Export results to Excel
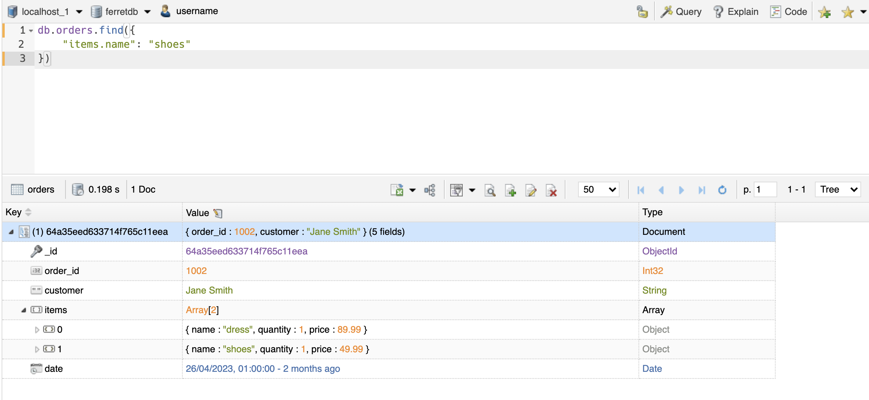The image size is (869, 400). [398, 191]
